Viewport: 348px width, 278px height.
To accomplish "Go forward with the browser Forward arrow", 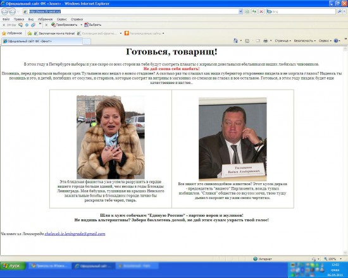I will 12,11.
